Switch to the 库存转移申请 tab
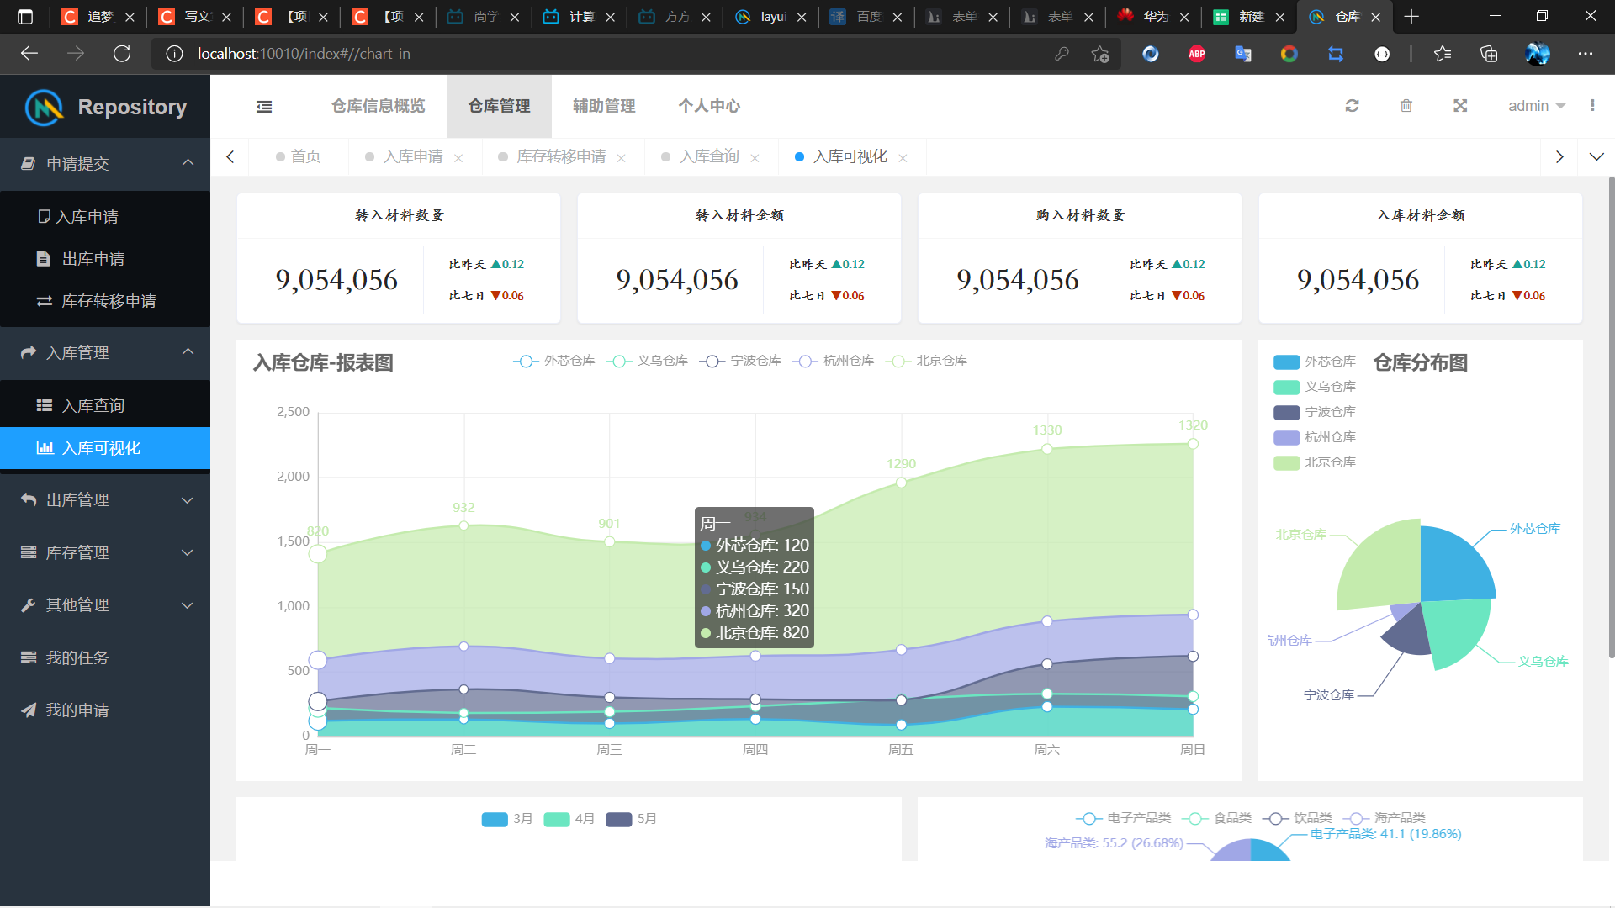The height and width of the screenshot is (908, 1615). tap(560, 157)
